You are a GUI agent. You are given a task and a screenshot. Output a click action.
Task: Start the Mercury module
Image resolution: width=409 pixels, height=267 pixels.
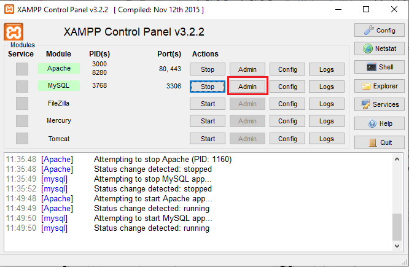pyautogui.click(x=208, y=121)
